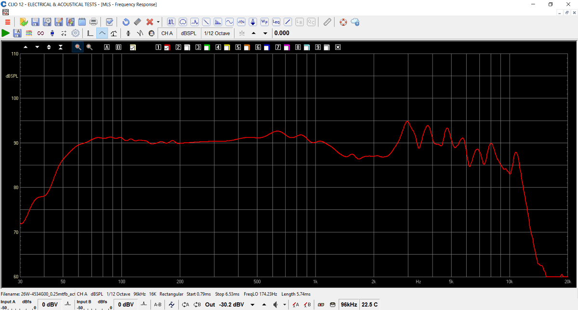Click the up arrow beside 0.000 value

coord(254,33)
